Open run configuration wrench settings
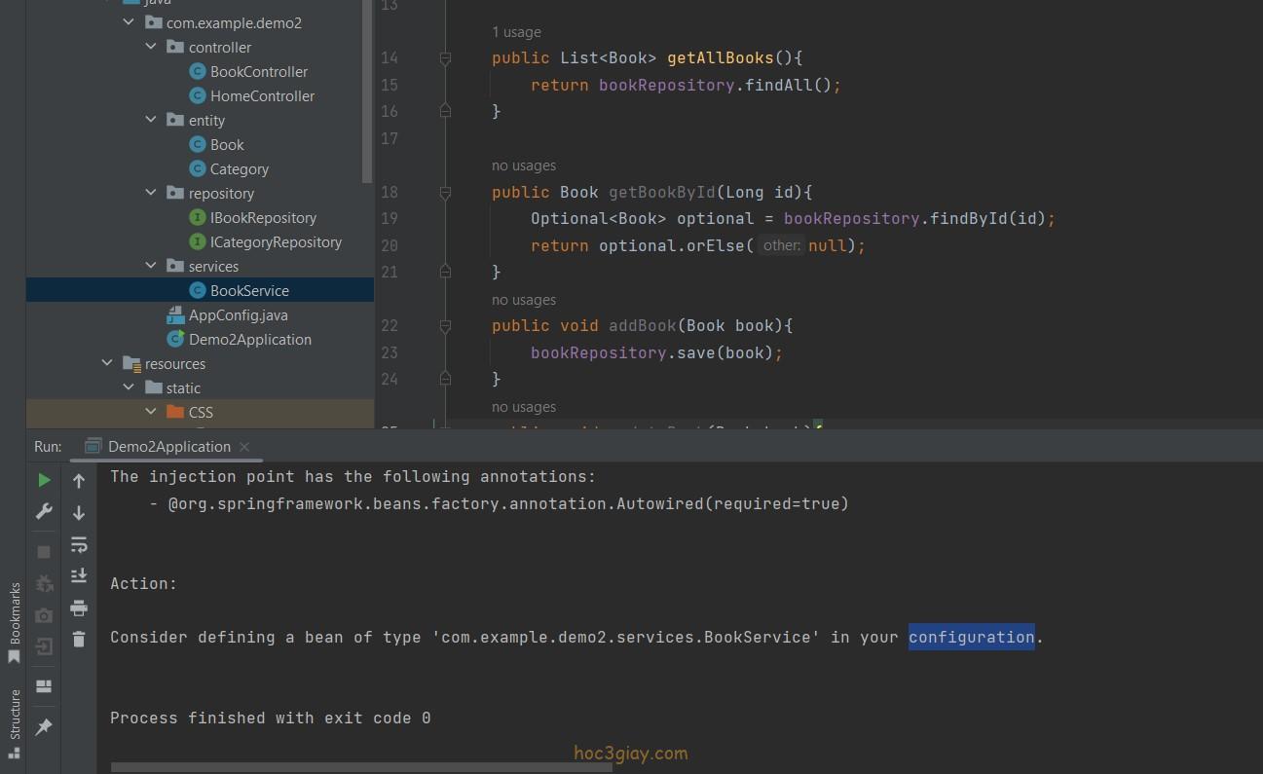 pos(44,511)
